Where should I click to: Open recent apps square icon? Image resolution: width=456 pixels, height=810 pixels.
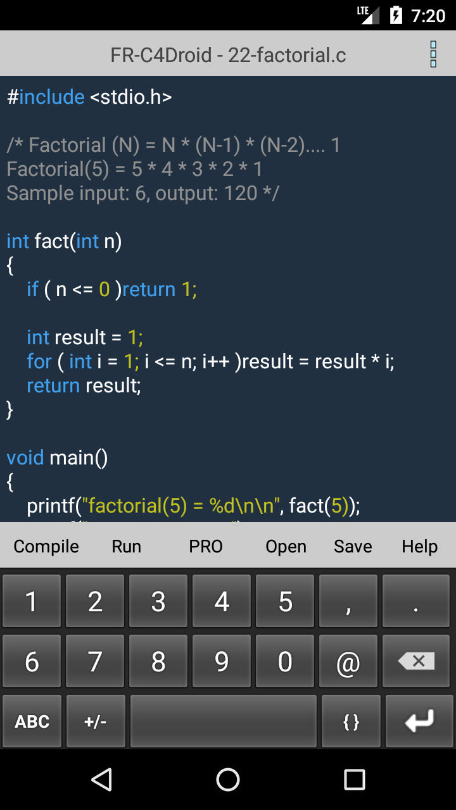(354, 780)
